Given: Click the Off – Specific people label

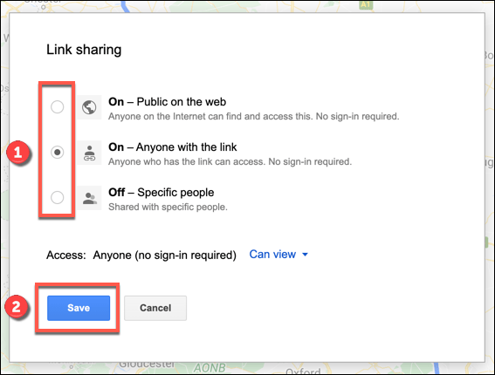Looking at the screenshot, I should pyautogui.click(x=161, y=193).
